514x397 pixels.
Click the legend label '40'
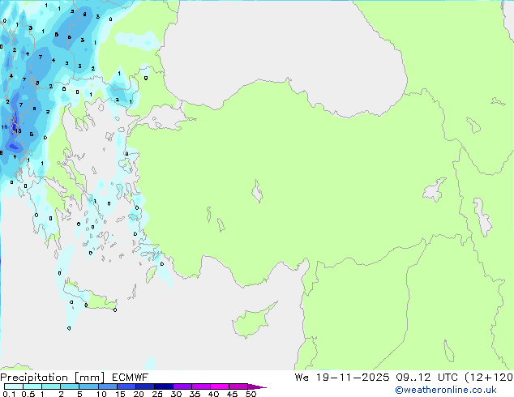[x=213, y=394]
